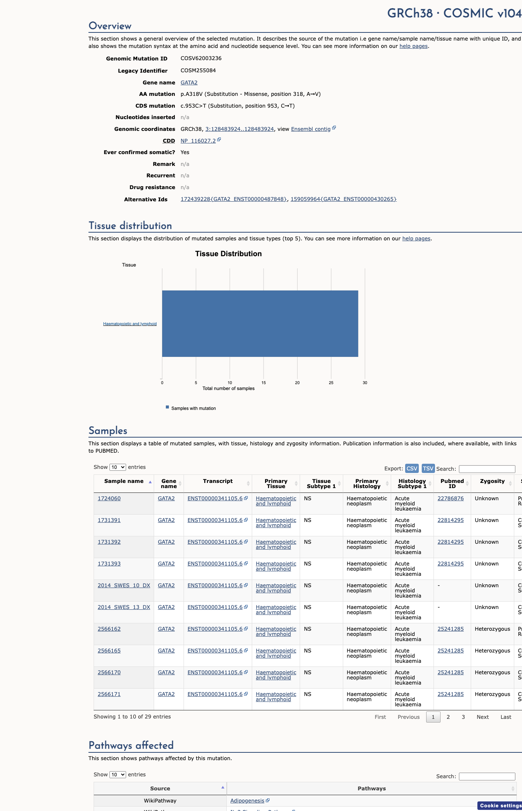
Task: Open the Adipogenesis pathway link
Action: pos(247,801)
